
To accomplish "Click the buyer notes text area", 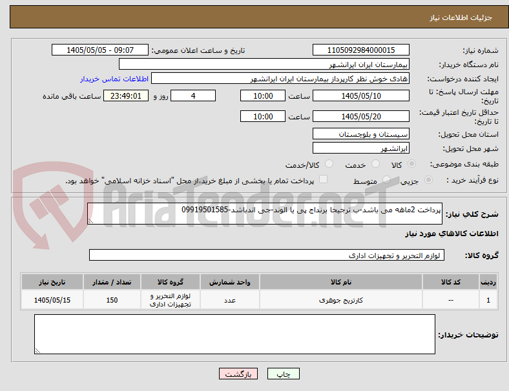I will click(x=234, y=334).
